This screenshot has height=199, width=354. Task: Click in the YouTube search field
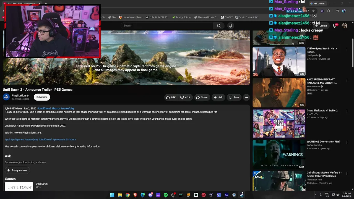167,26
